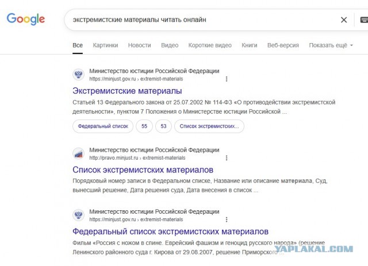Click the http://pravo.minjust.ru URL text
Screen dimensions: 368x266
tap(137, 158)
